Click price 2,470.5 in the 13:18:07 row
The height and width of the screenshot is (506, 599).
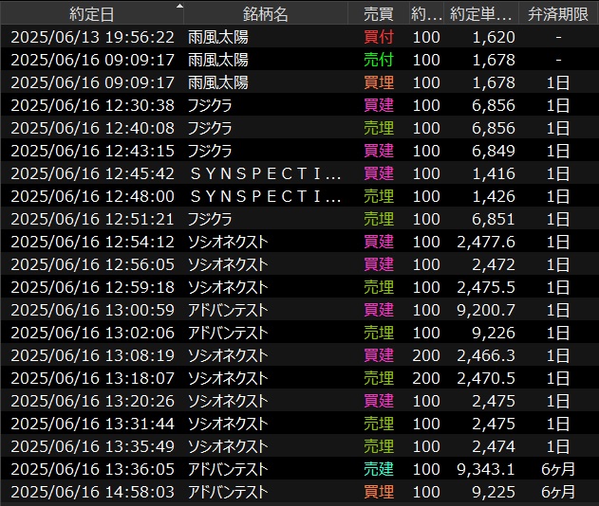[x=486, y=378]
